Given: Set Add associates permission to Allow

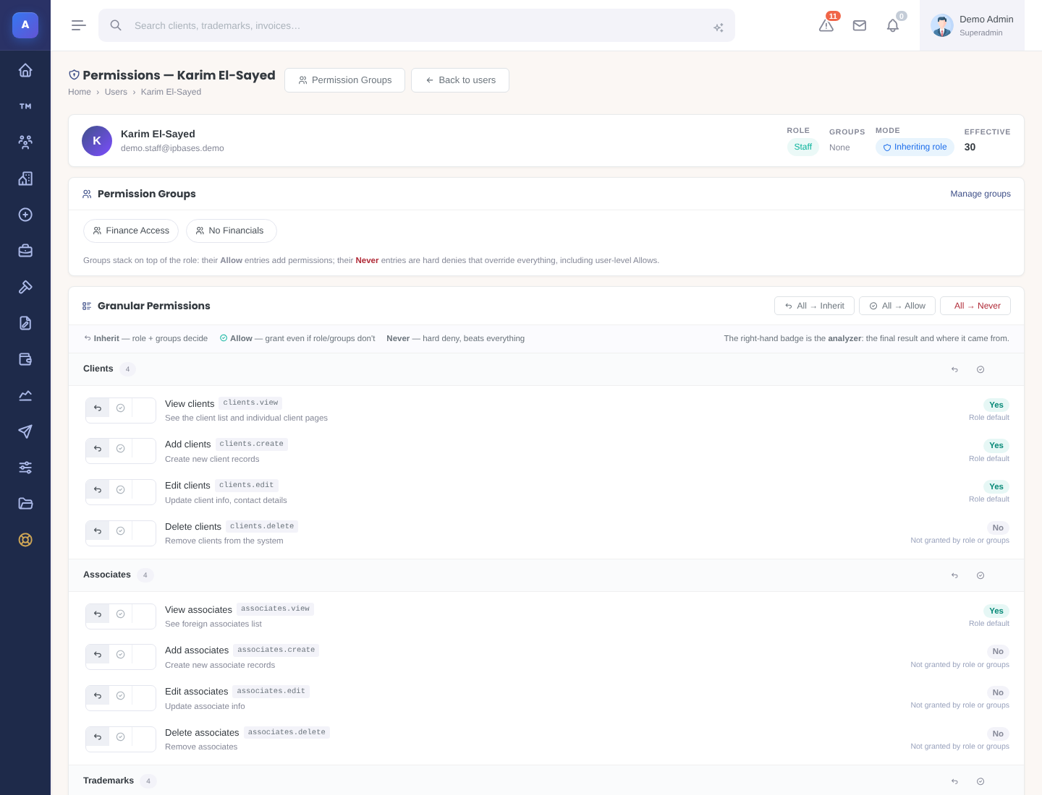Looking at the screenshot, I should (121, 655).
